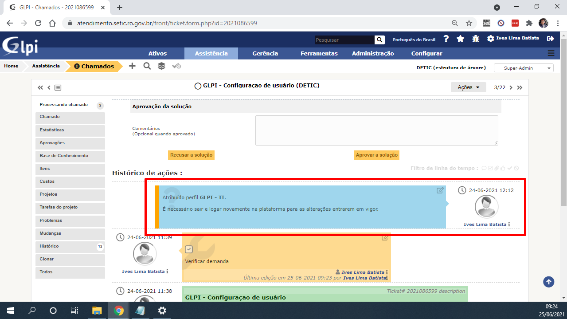Click the plus icon to add ticket
The height and width of the screenshot is (319, 567).
click(x=132, y=66)
